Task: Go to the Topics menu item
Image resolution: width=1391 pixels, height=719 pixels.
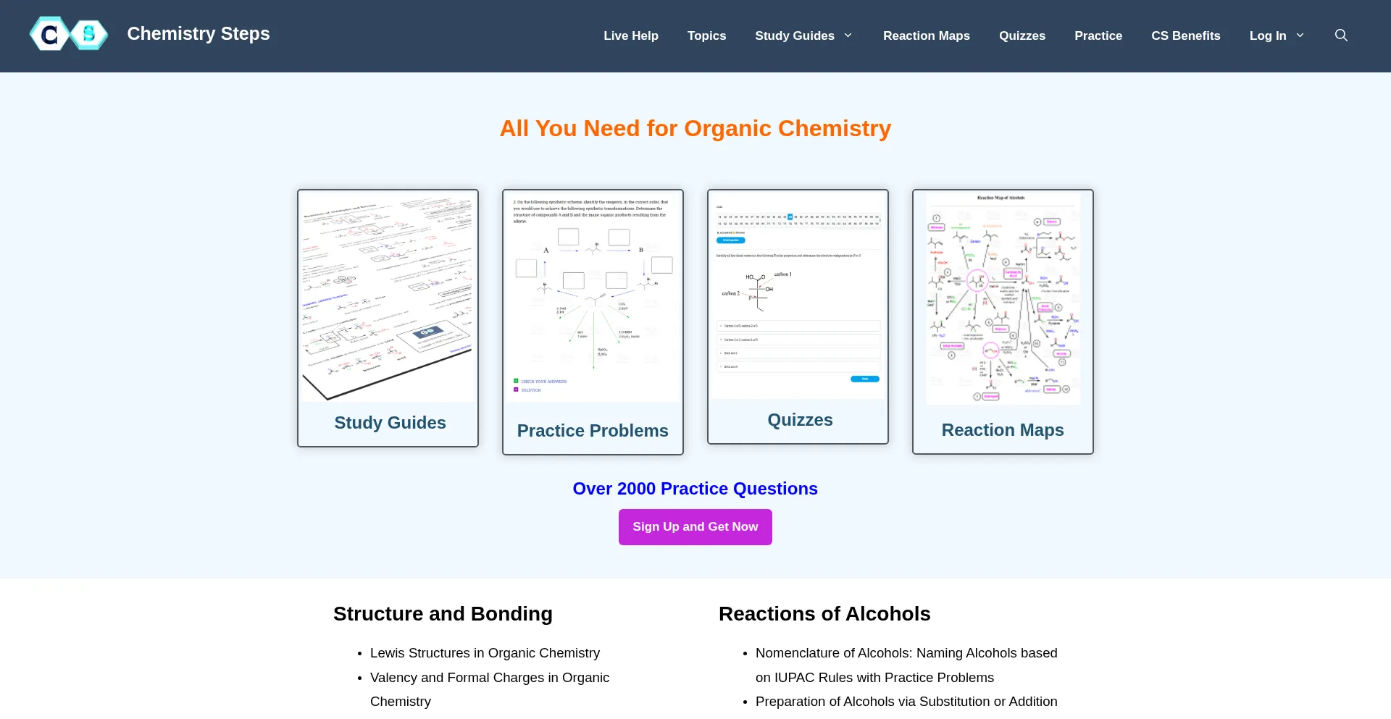Action: point(706,35)
